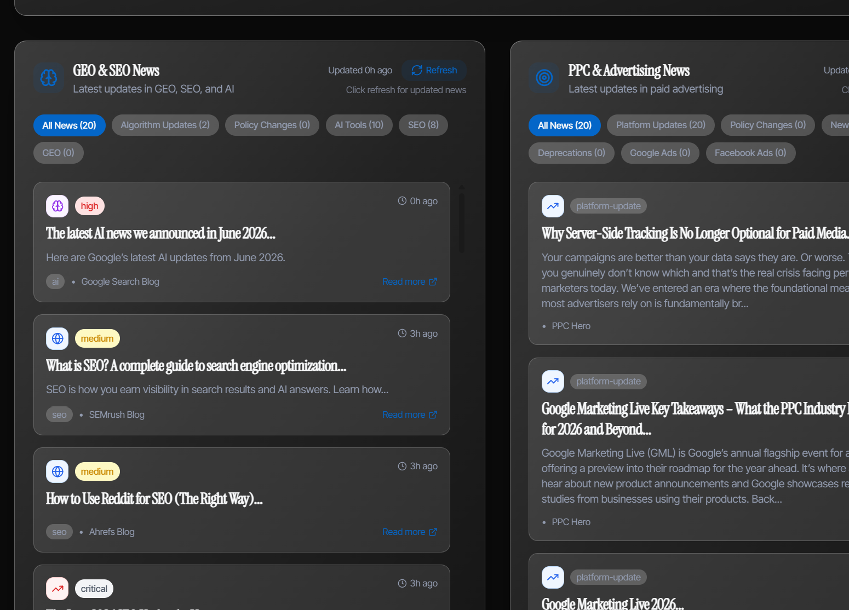Click external link icon on Ahrefs Read more

pos(433,532)
